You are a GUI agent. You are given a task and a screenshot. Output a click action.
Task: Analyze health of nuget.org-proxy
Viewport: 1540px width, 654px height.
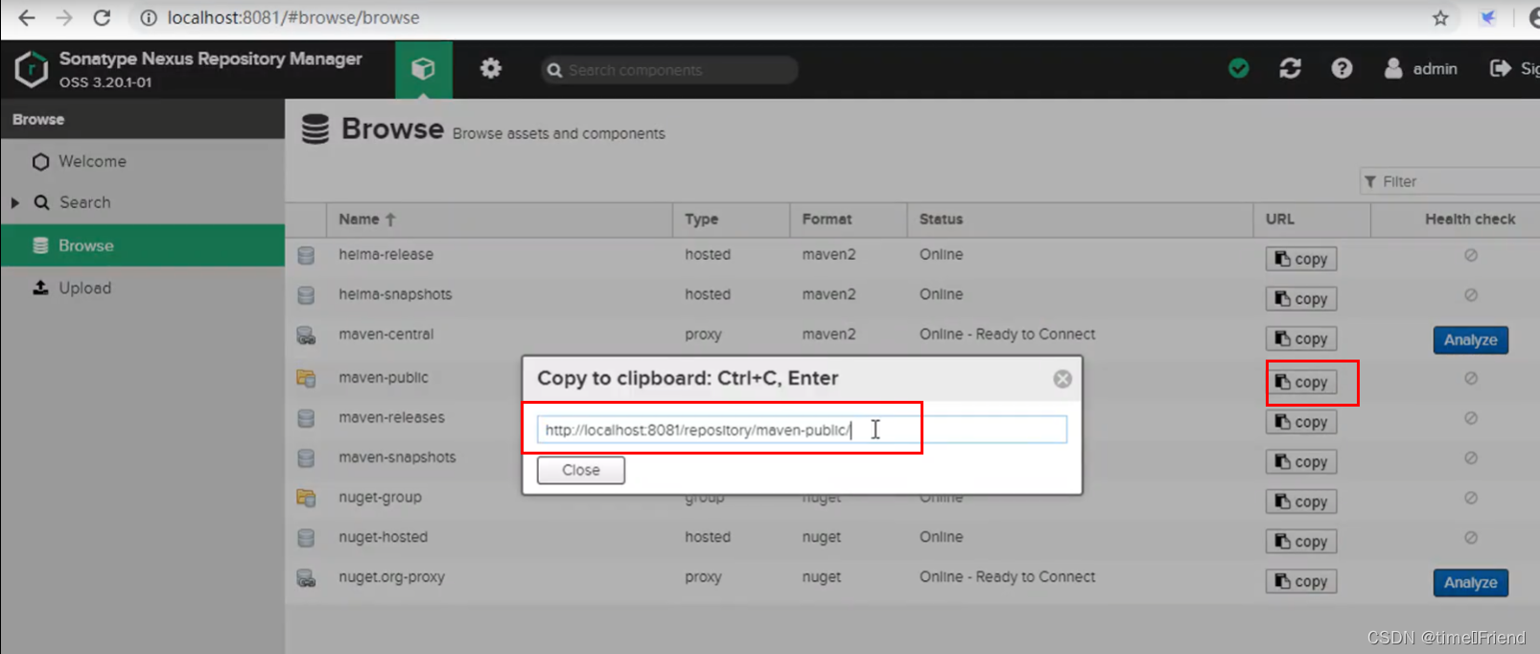pos(1470,583)
